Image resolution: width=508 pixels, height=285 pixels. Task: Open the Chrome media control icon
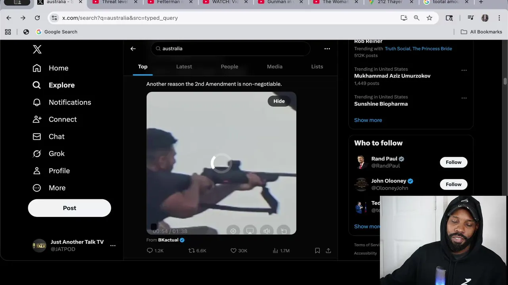coord(471,18)
